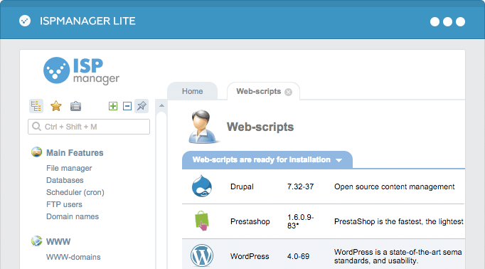Click the search magnifier icon
Viewport: 485px width, 269px height.
coord(36,126)
